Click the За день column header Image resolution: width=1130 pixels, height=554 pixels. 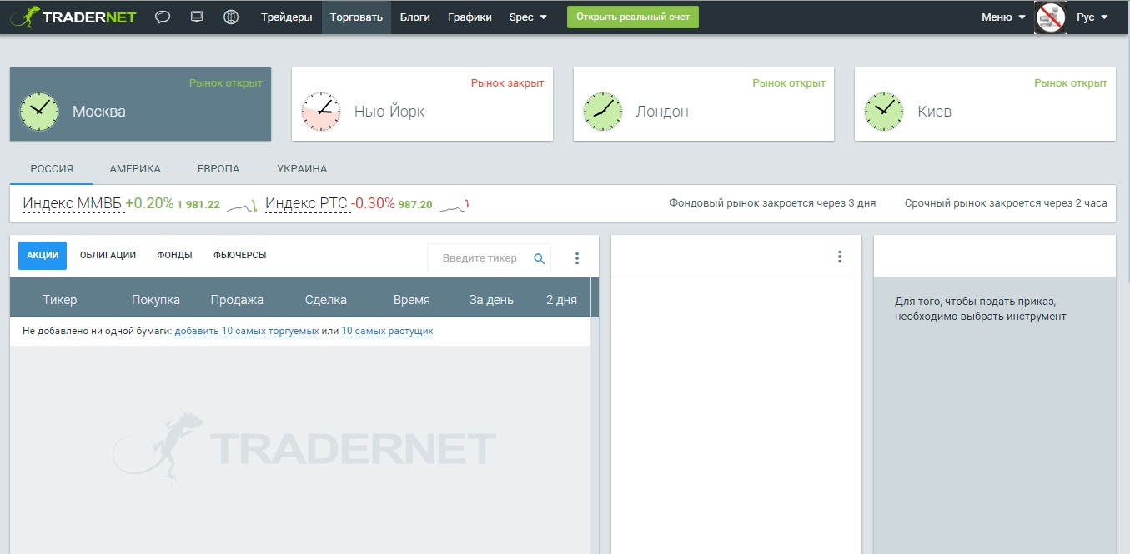[491, 300]
